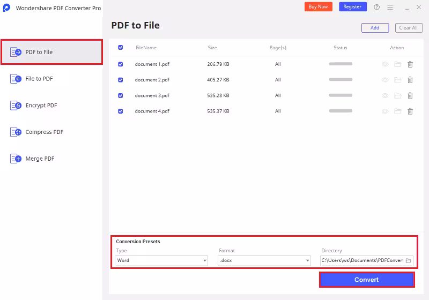
Task: Browse output directory folder icon
Action: (x=408, y=260)
